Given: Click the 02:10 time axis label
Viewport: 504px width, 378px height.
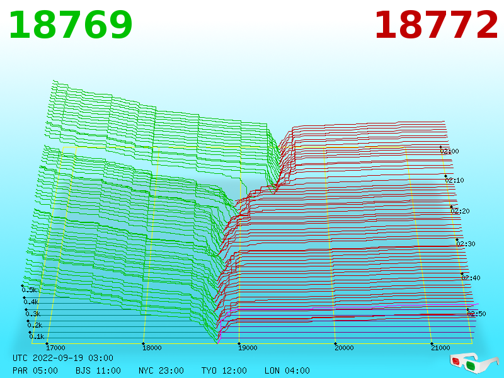Looking at the screenshot, I should point(454,180).
